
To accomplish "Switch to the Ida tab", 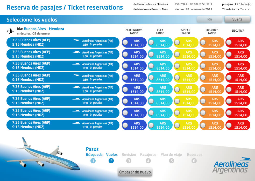I will (209, 19).
